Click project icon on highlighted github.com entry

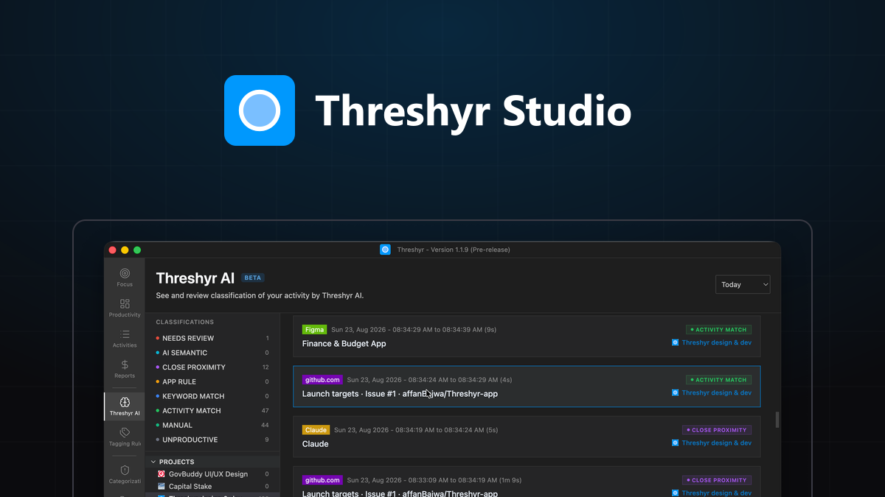[x=675, y=392]
